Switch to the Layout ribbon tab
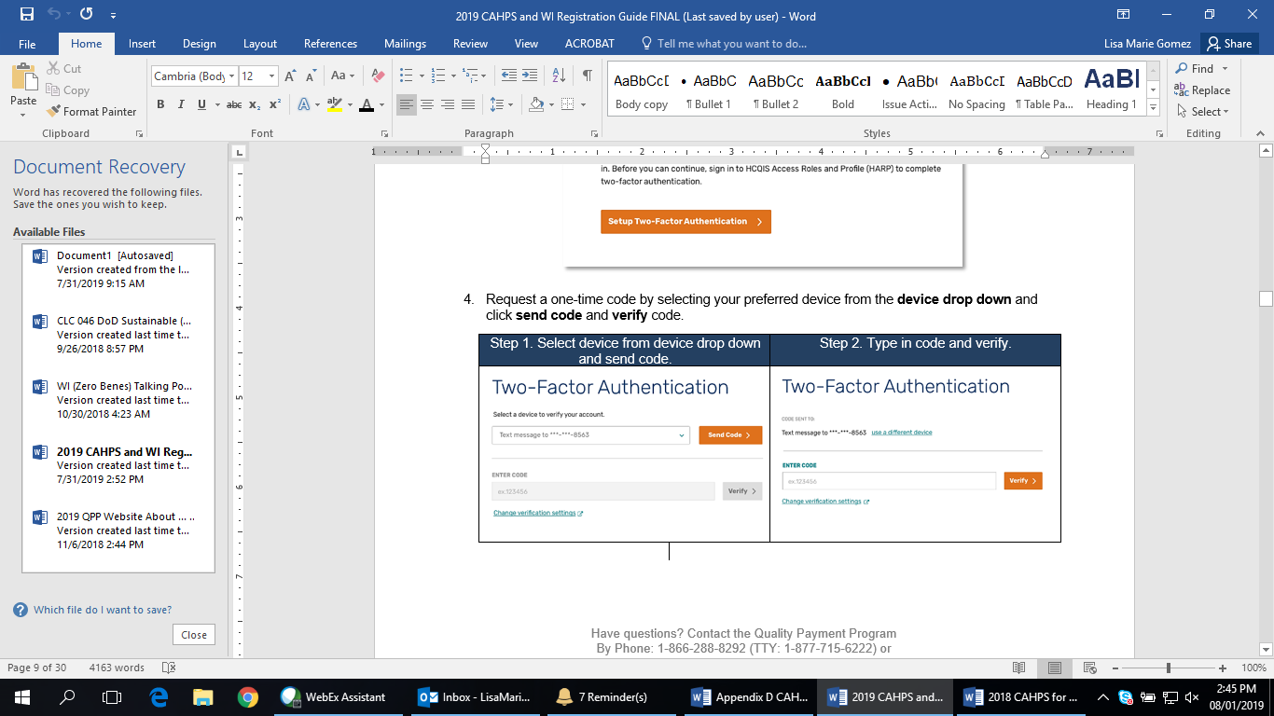This screenshot has height=716, width=1274. click(260, 44)
